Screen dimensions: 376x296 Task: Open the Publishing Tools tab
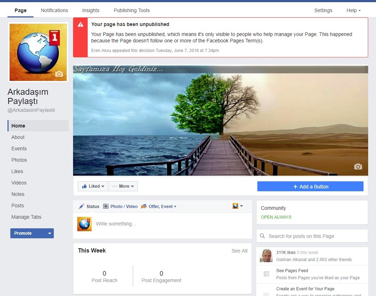tap(132, 10)
